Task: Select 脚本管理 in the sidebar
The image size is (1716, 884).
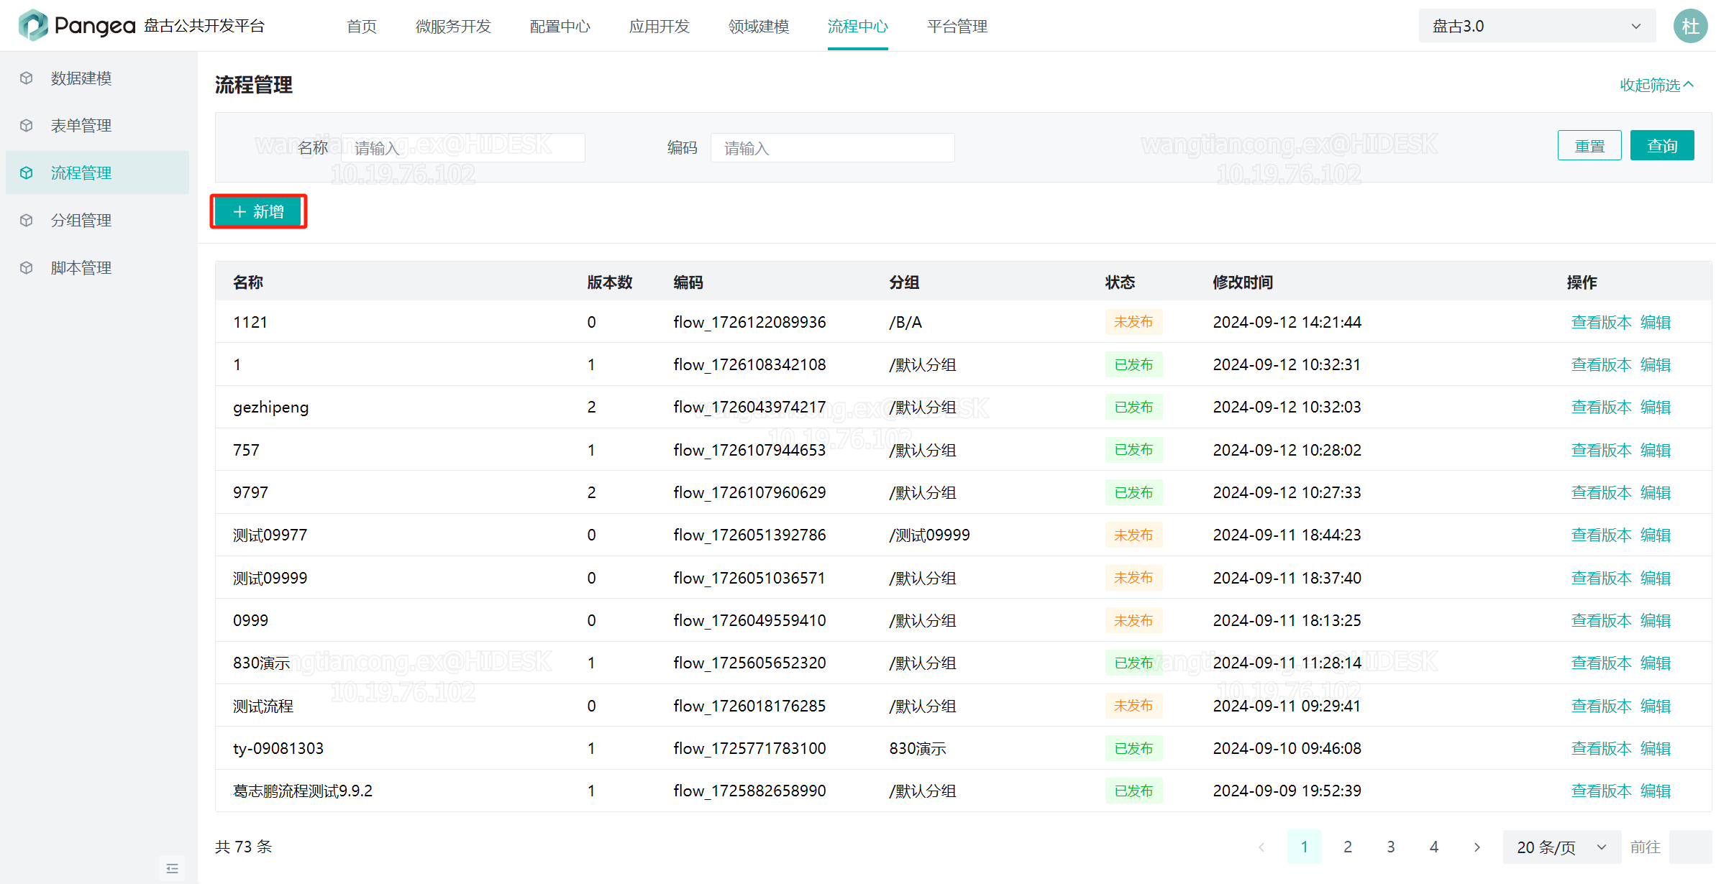Action: click(x=97, y=268)
